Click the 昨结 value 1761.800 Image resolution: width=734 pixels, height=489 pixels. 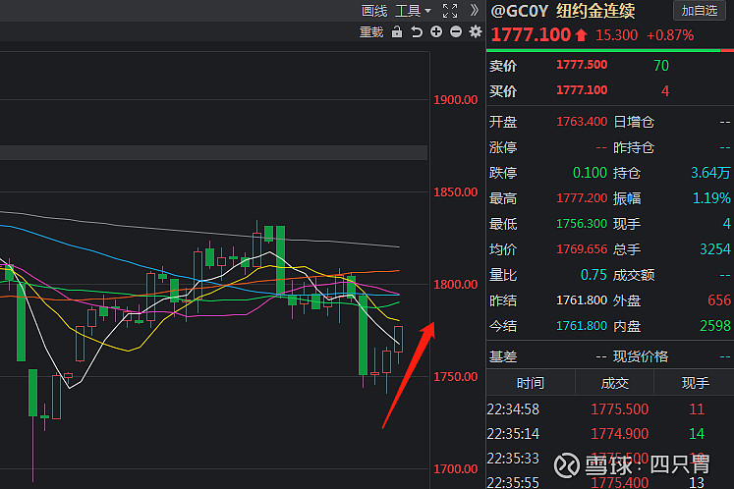[582, 300]
